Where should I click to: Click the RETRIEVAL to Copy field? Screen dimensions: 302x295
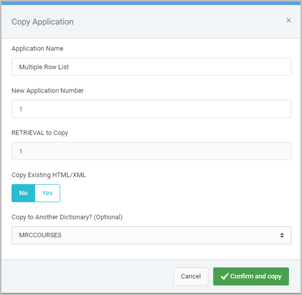coord(151,151)
